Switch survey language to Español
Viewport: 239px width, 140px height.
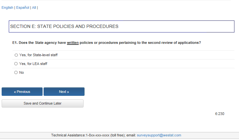22,8
